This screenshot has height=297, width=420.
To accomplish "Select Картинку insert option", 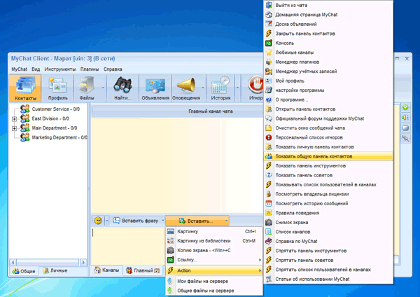I will coord(214,232).
